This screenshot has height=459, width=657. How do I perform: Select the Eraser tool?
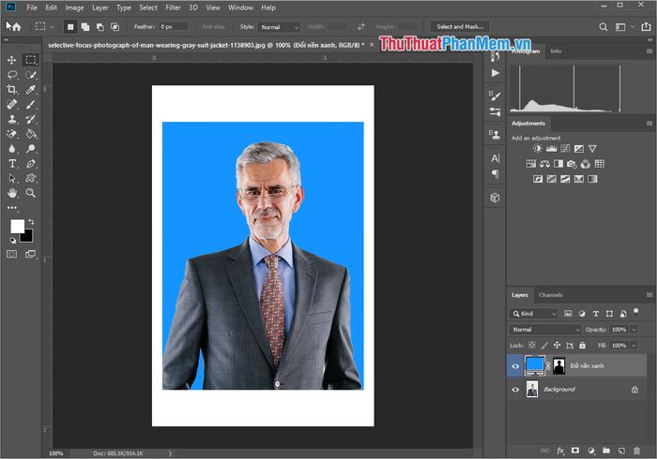tap(11, 134)
